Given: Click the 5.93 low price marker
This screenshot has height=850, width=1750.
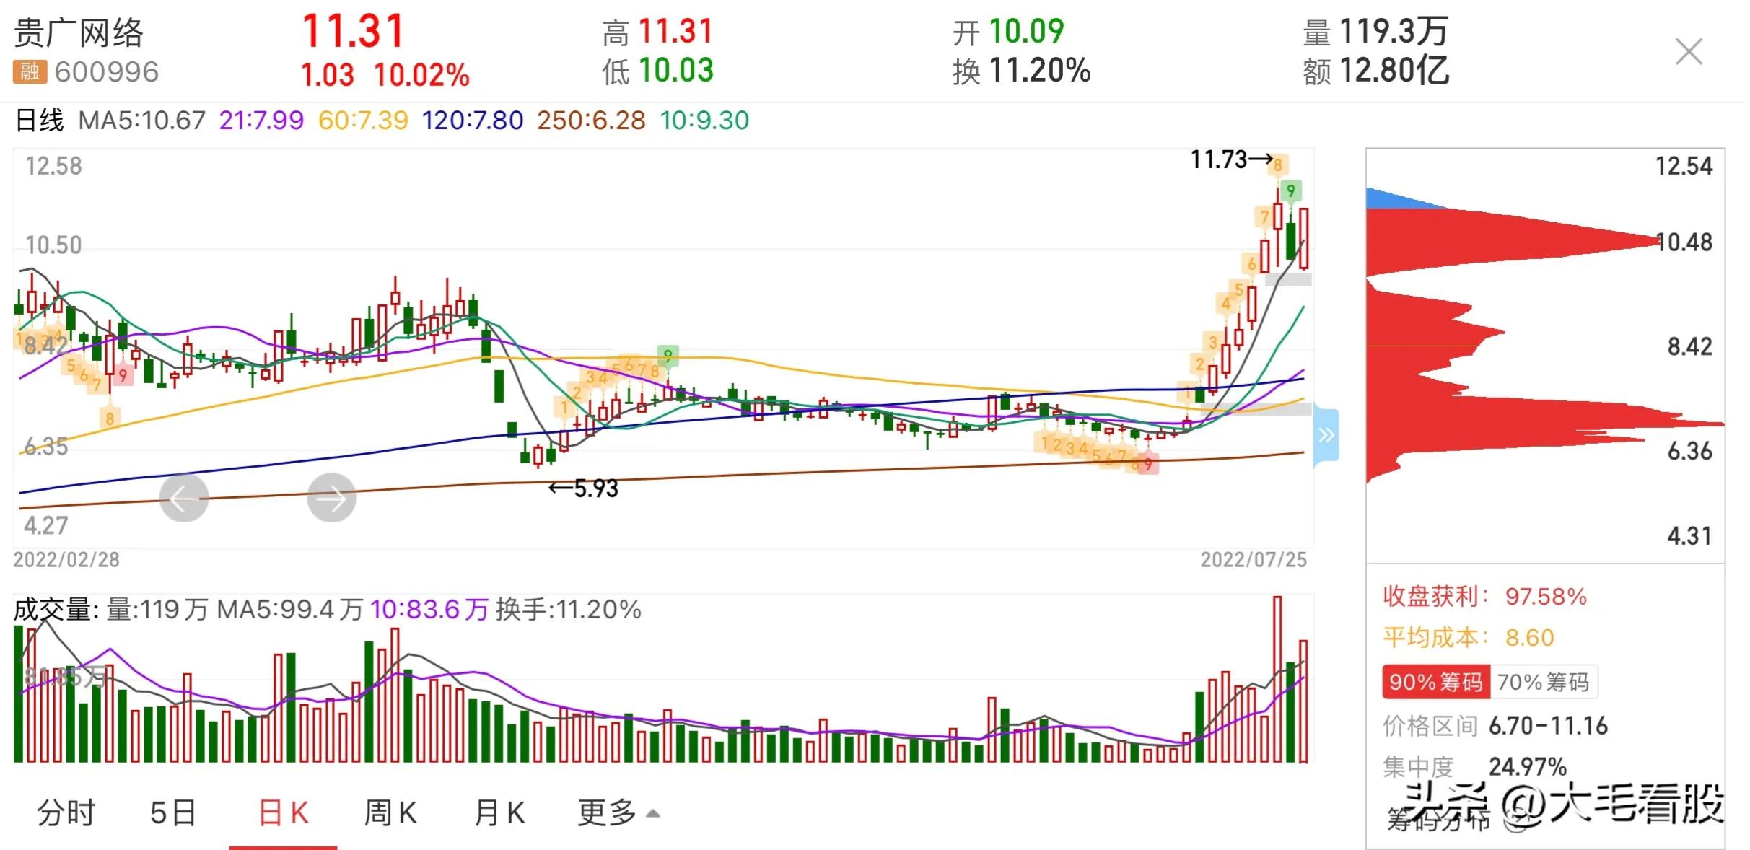Looking at the screenshot, I should click(584, 488).
